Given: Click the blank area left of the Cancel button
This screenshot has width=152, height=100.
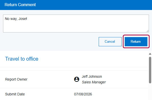Looking at the screenshot, I should (x=50, y=42).
